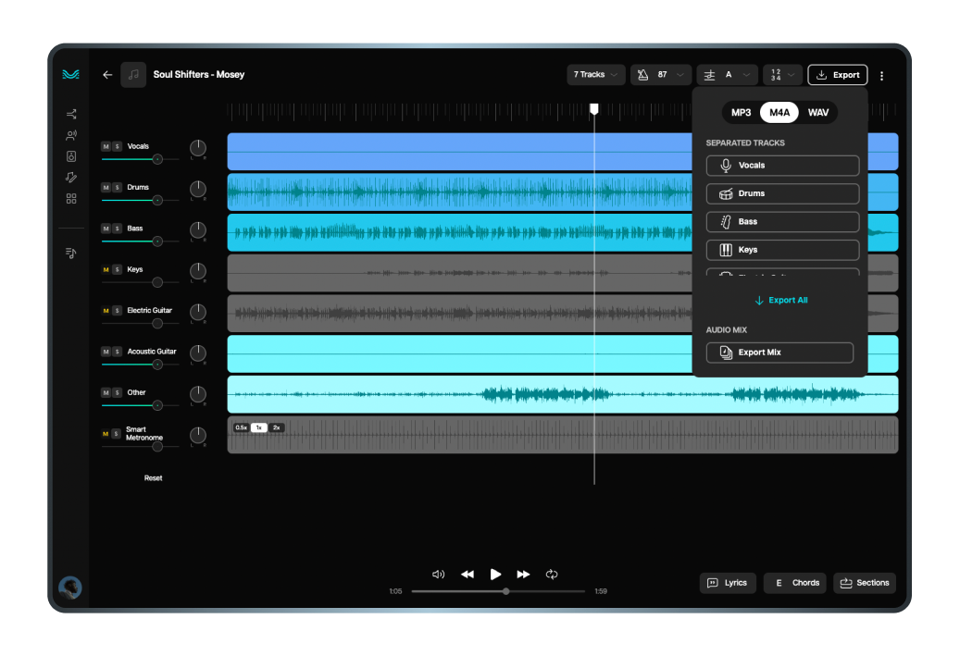Click the Export button in top bar
This screenshot has width=960, height=656.
[x=838, y=75]
